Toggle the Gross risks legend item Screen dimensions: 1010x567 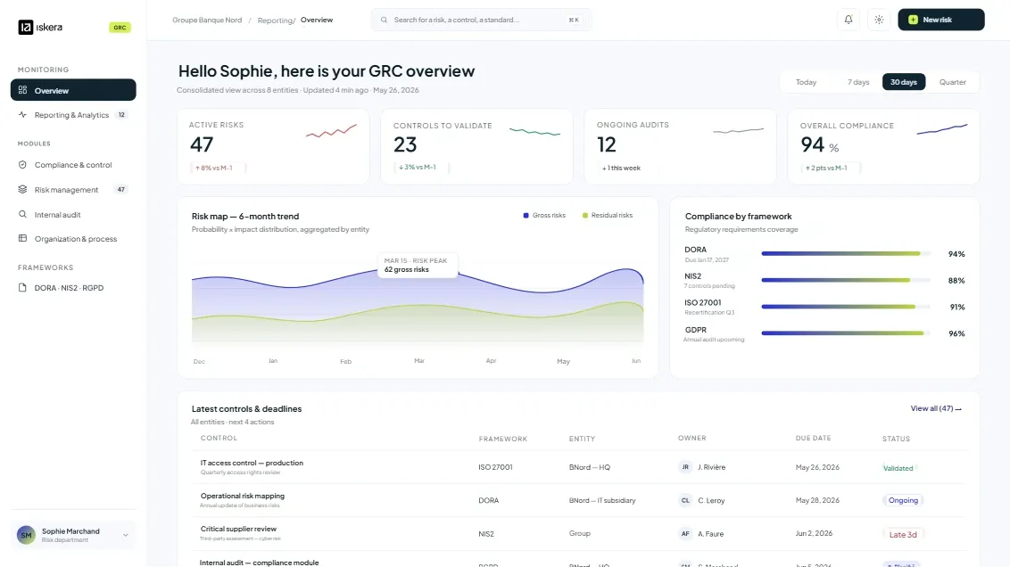[544, 216]
